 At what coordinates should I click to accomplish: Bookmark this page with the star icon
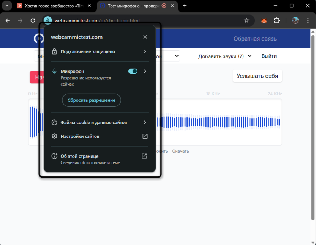pos(246,20)
